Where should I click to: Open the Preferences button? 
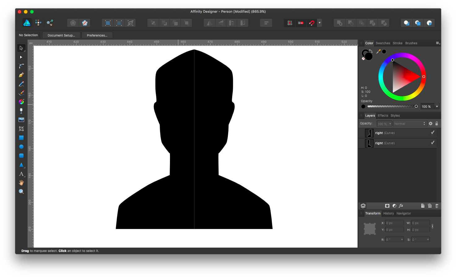click(97, 35)
